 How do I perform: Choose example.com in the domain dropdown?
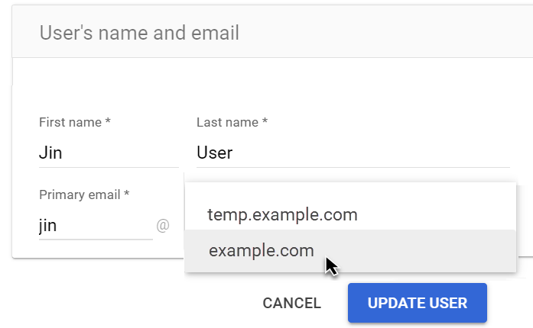262,250
